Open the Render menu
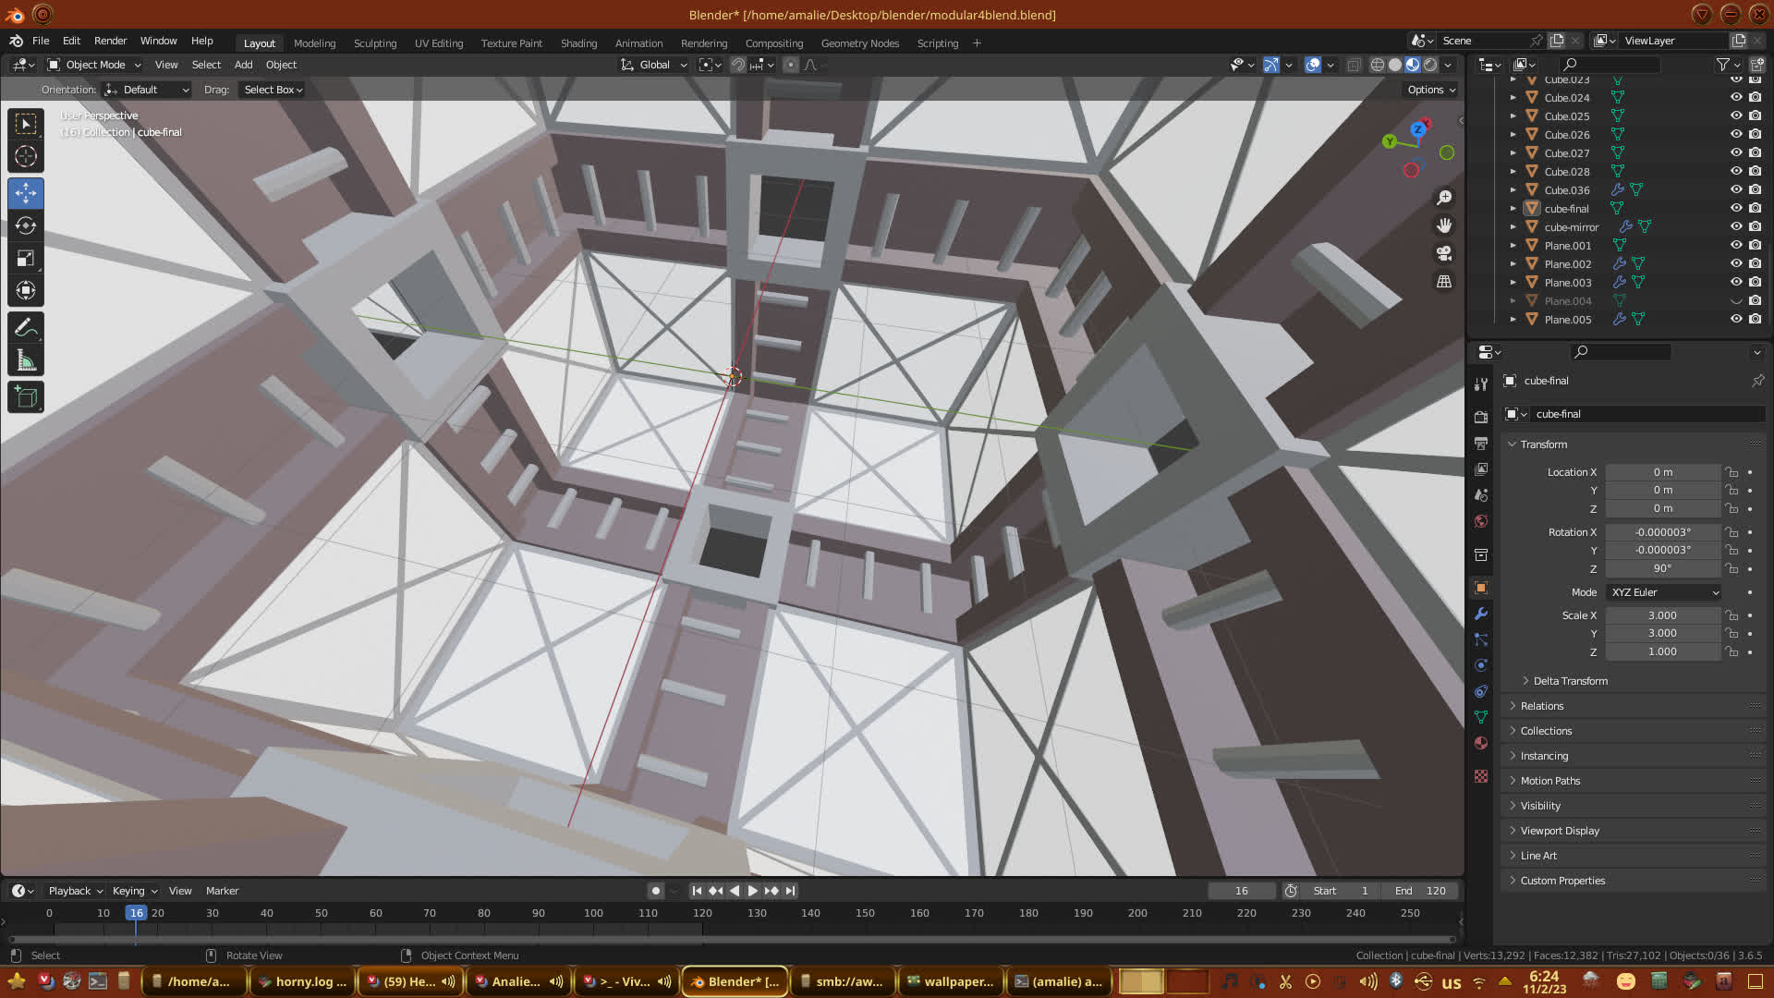The image size is (1774, 998). coord(110,41)
